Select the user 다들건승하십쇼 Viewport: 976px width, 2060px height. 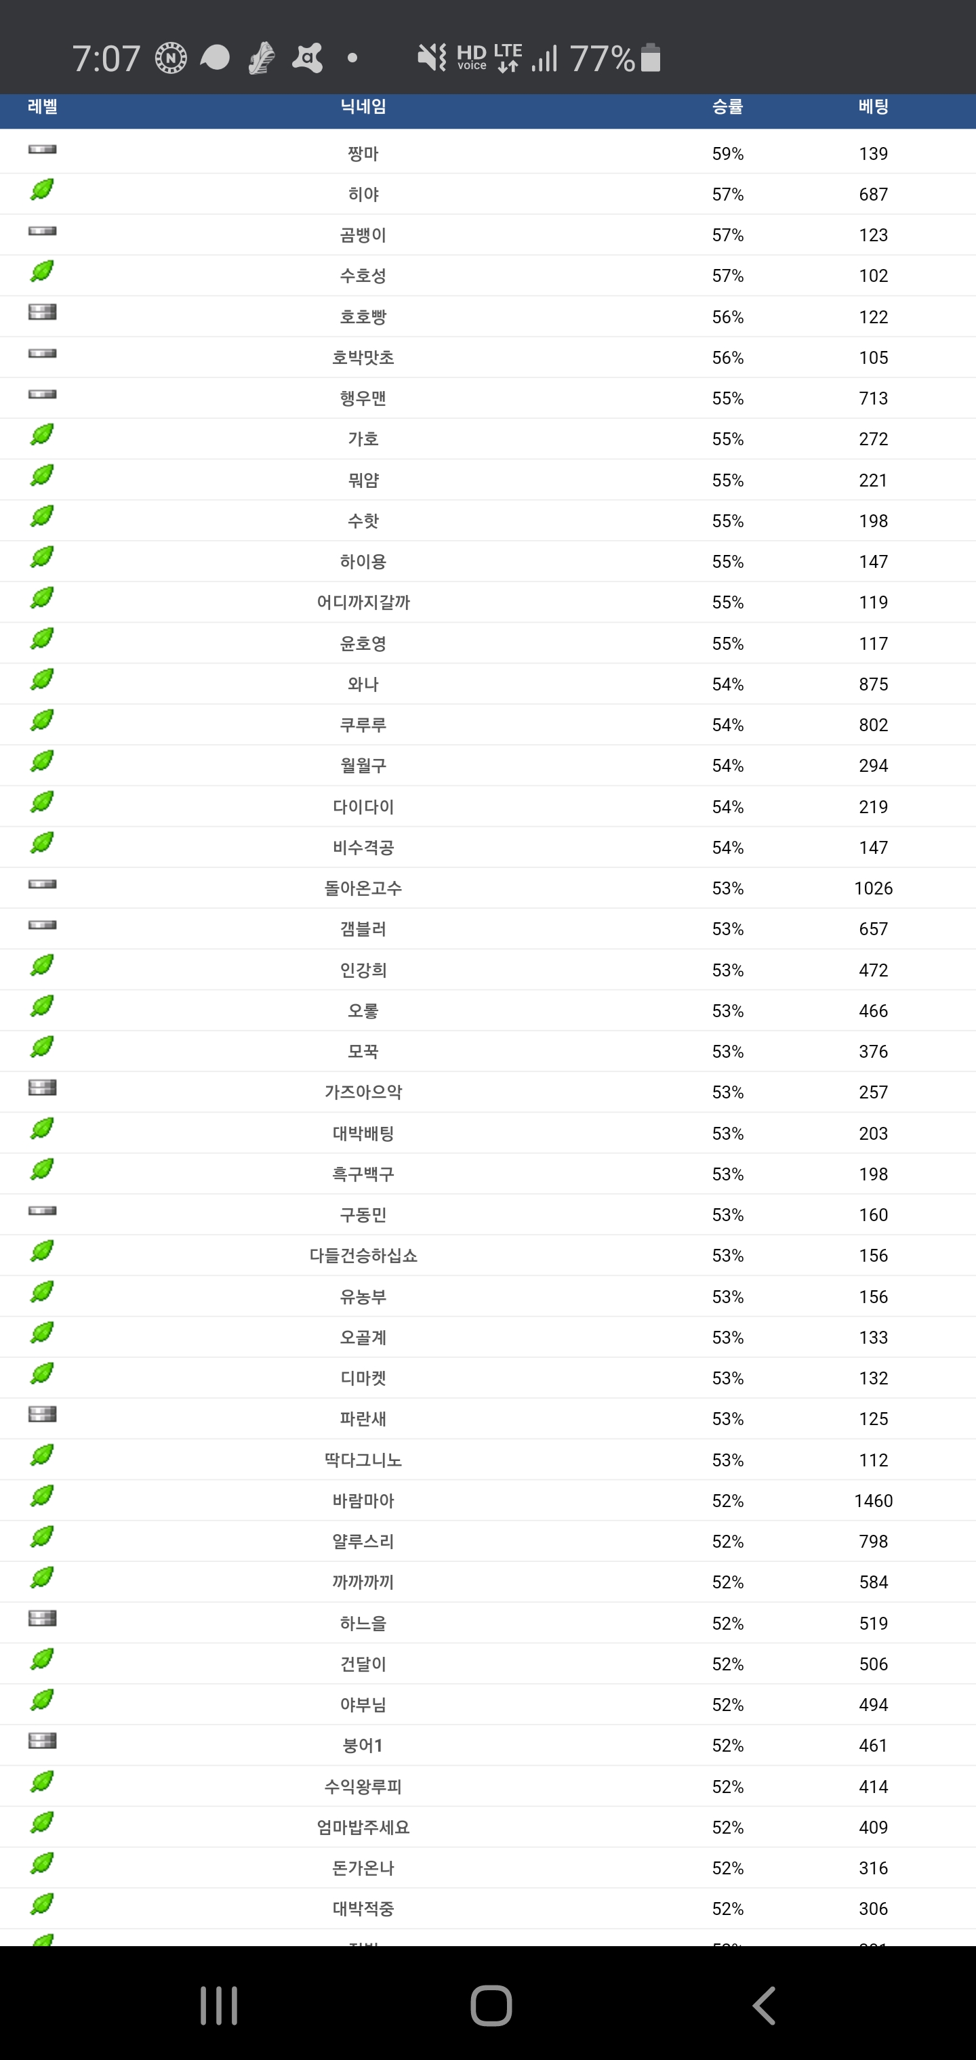point(363,1256)
